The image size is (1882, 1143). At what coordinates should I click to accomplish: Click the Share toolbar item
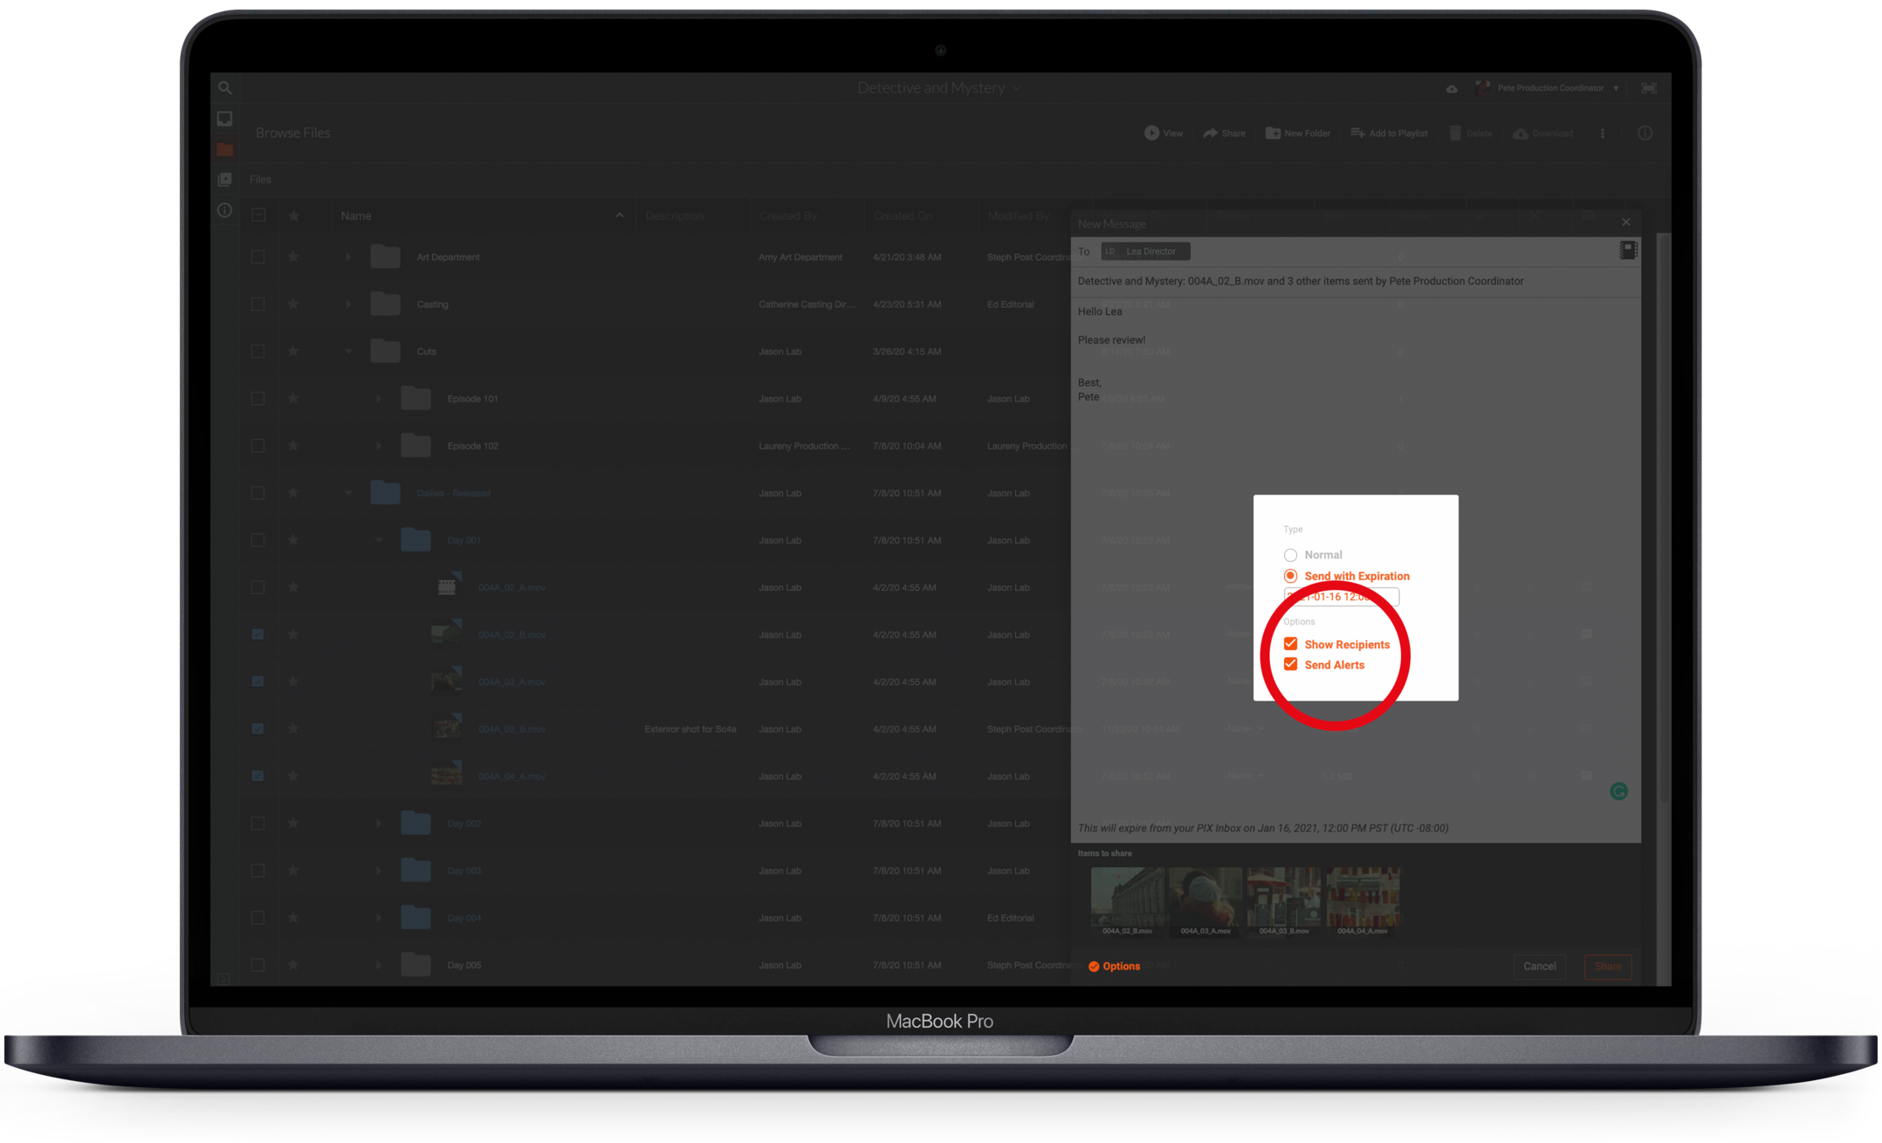(x=1224, y=133)
